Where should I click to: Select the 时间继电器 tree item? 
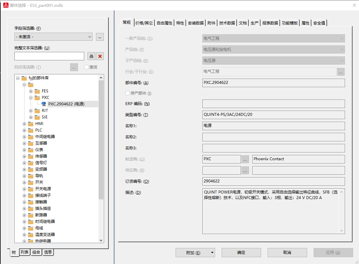(x=45, y=222)
